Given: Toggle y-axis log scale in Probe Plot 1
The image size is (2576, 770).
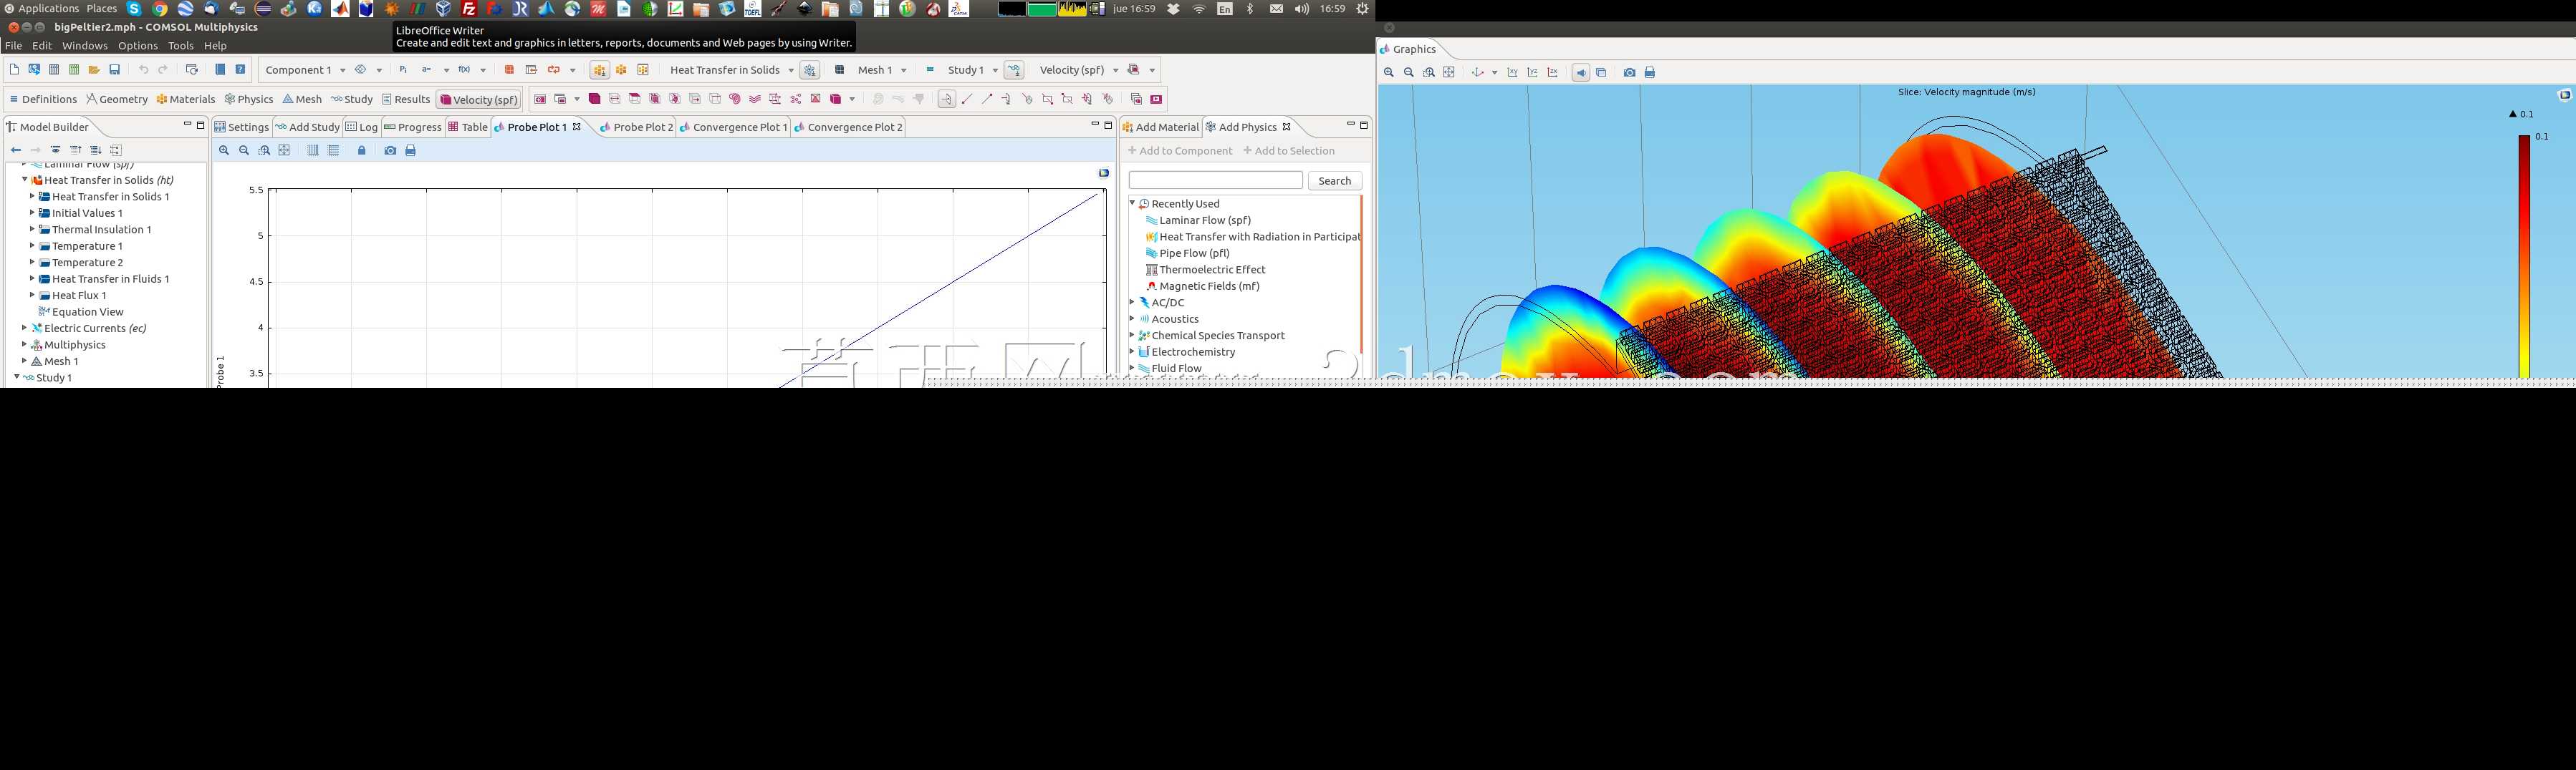Looking at the screenshot, I should coord(334,151).
